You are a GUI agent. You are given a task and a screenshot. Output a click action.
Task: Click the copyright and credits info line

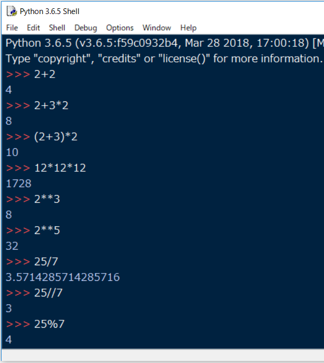(164, 59)
